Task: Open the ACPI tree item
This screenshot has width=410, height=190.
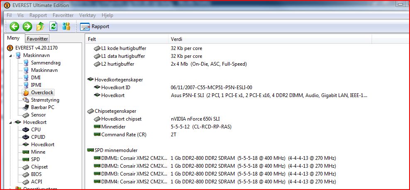Action: 33,182
